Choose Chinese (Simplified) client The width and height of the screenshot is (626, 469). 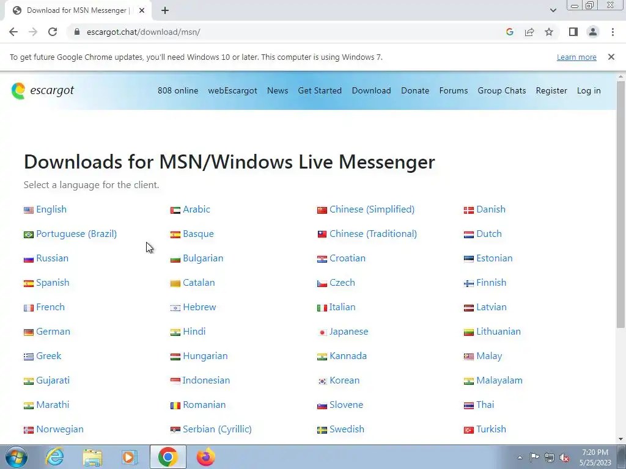pos(372,209)
